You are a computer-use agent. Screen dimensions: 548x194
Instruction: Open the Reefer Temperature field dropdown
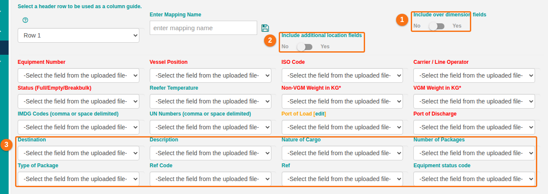coord(211,101)
